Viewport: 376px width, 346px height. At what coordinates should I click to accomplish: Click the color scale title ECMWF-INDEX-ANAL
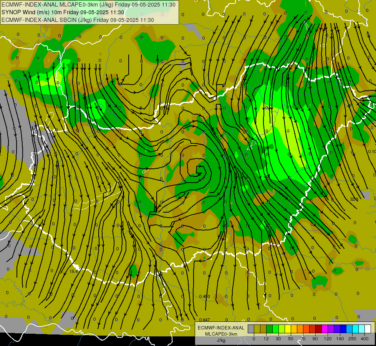[221, 328]
